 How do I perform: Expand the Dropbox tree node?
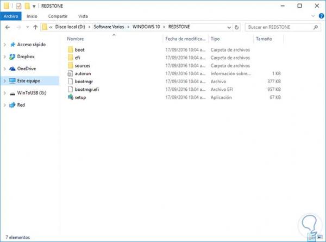click(x=5, y=57)
